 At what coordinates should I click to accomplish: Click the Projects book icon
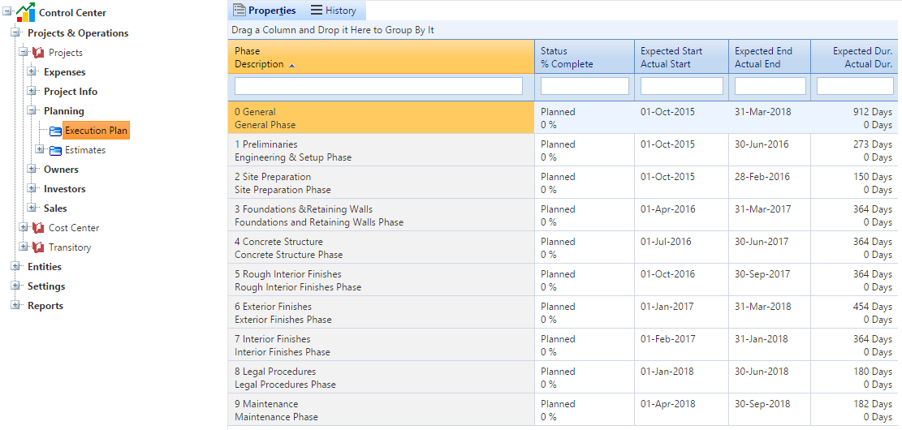tap(38, 52)
